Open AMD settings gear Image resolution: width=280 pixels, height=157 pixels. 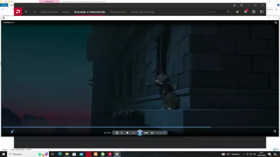pyautogui.click(x=254, y=12)
